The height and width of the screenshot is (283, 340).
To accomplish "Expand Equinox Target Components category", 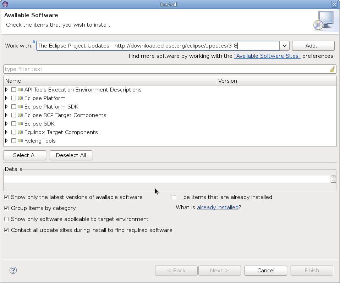I will (6, 132).
